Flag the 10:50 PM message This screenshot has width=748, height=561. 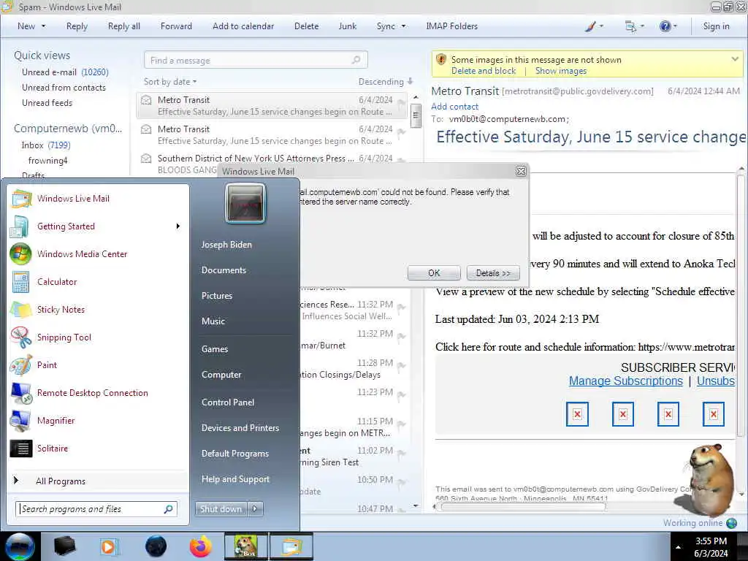[x=401, y=484]
